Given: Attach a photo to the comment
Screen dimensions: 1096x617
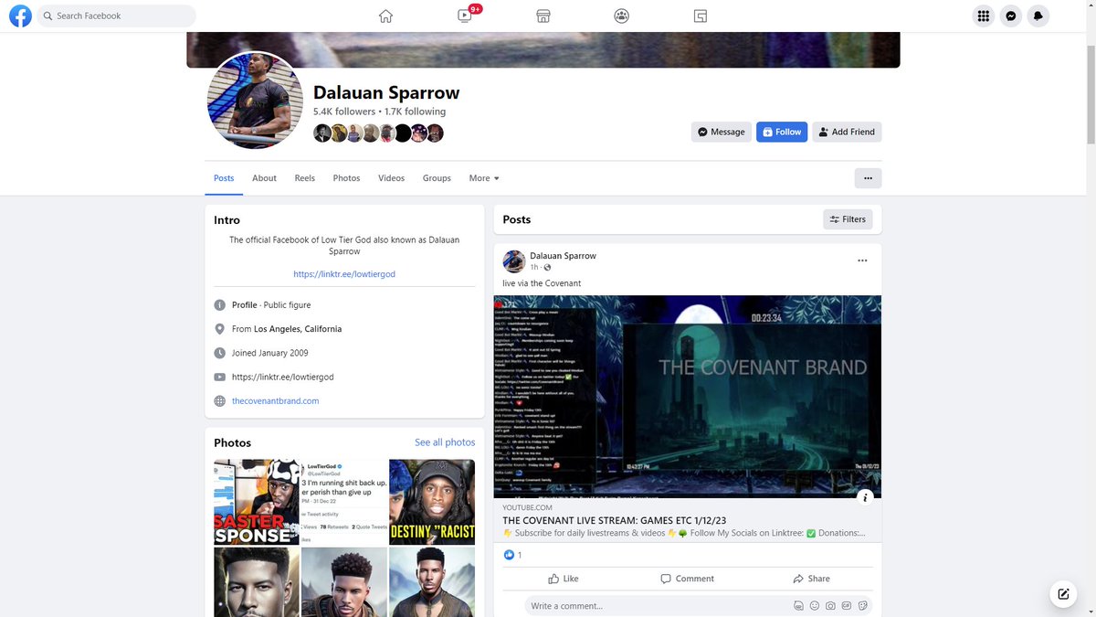Looking at the screenshot, I should tap(830, 606).
